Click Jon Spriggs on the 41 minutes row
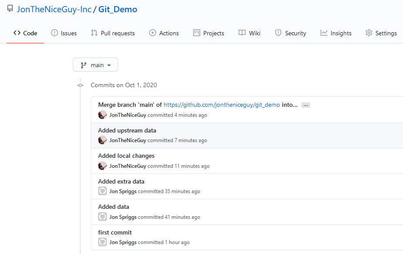Screen dimensions: 403x255 click(123, 217)
